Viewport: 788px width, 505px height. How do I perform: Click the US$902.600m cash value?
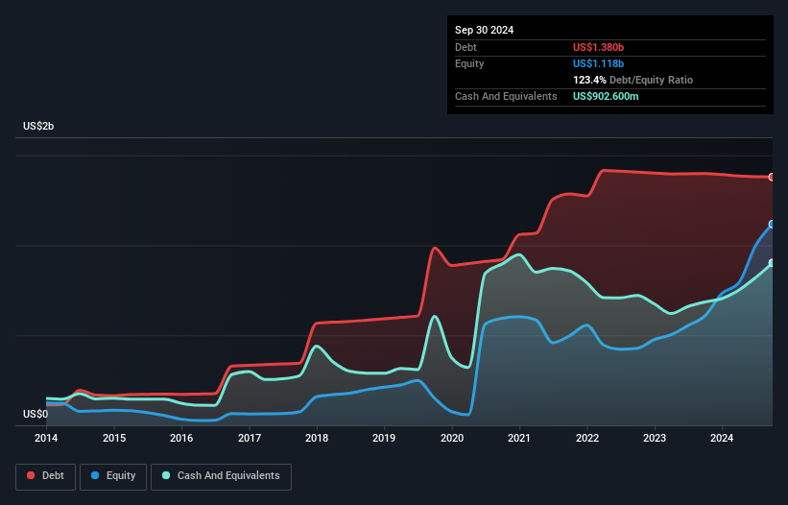tap(606, 96)
